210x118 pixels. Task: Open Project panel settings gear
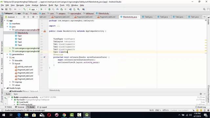pyautogui.click(x=33, y=17)
